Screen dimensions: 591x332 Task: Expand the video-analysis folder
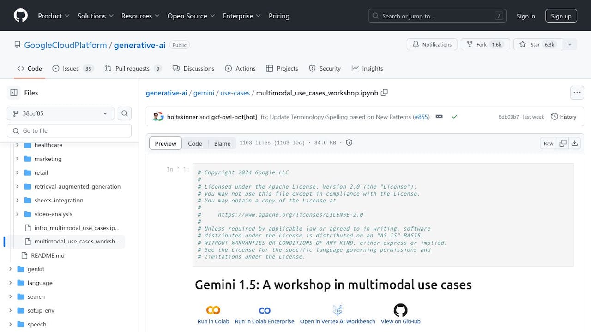(x=18, y=214)
